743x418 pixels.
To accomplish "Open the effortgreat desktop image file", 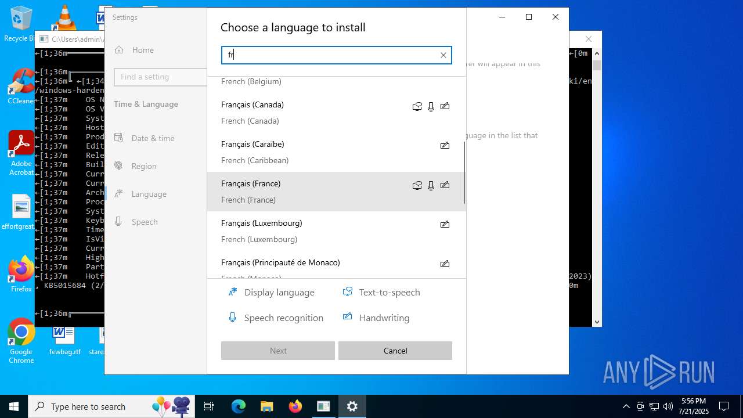I will click(x=21, y=212).
